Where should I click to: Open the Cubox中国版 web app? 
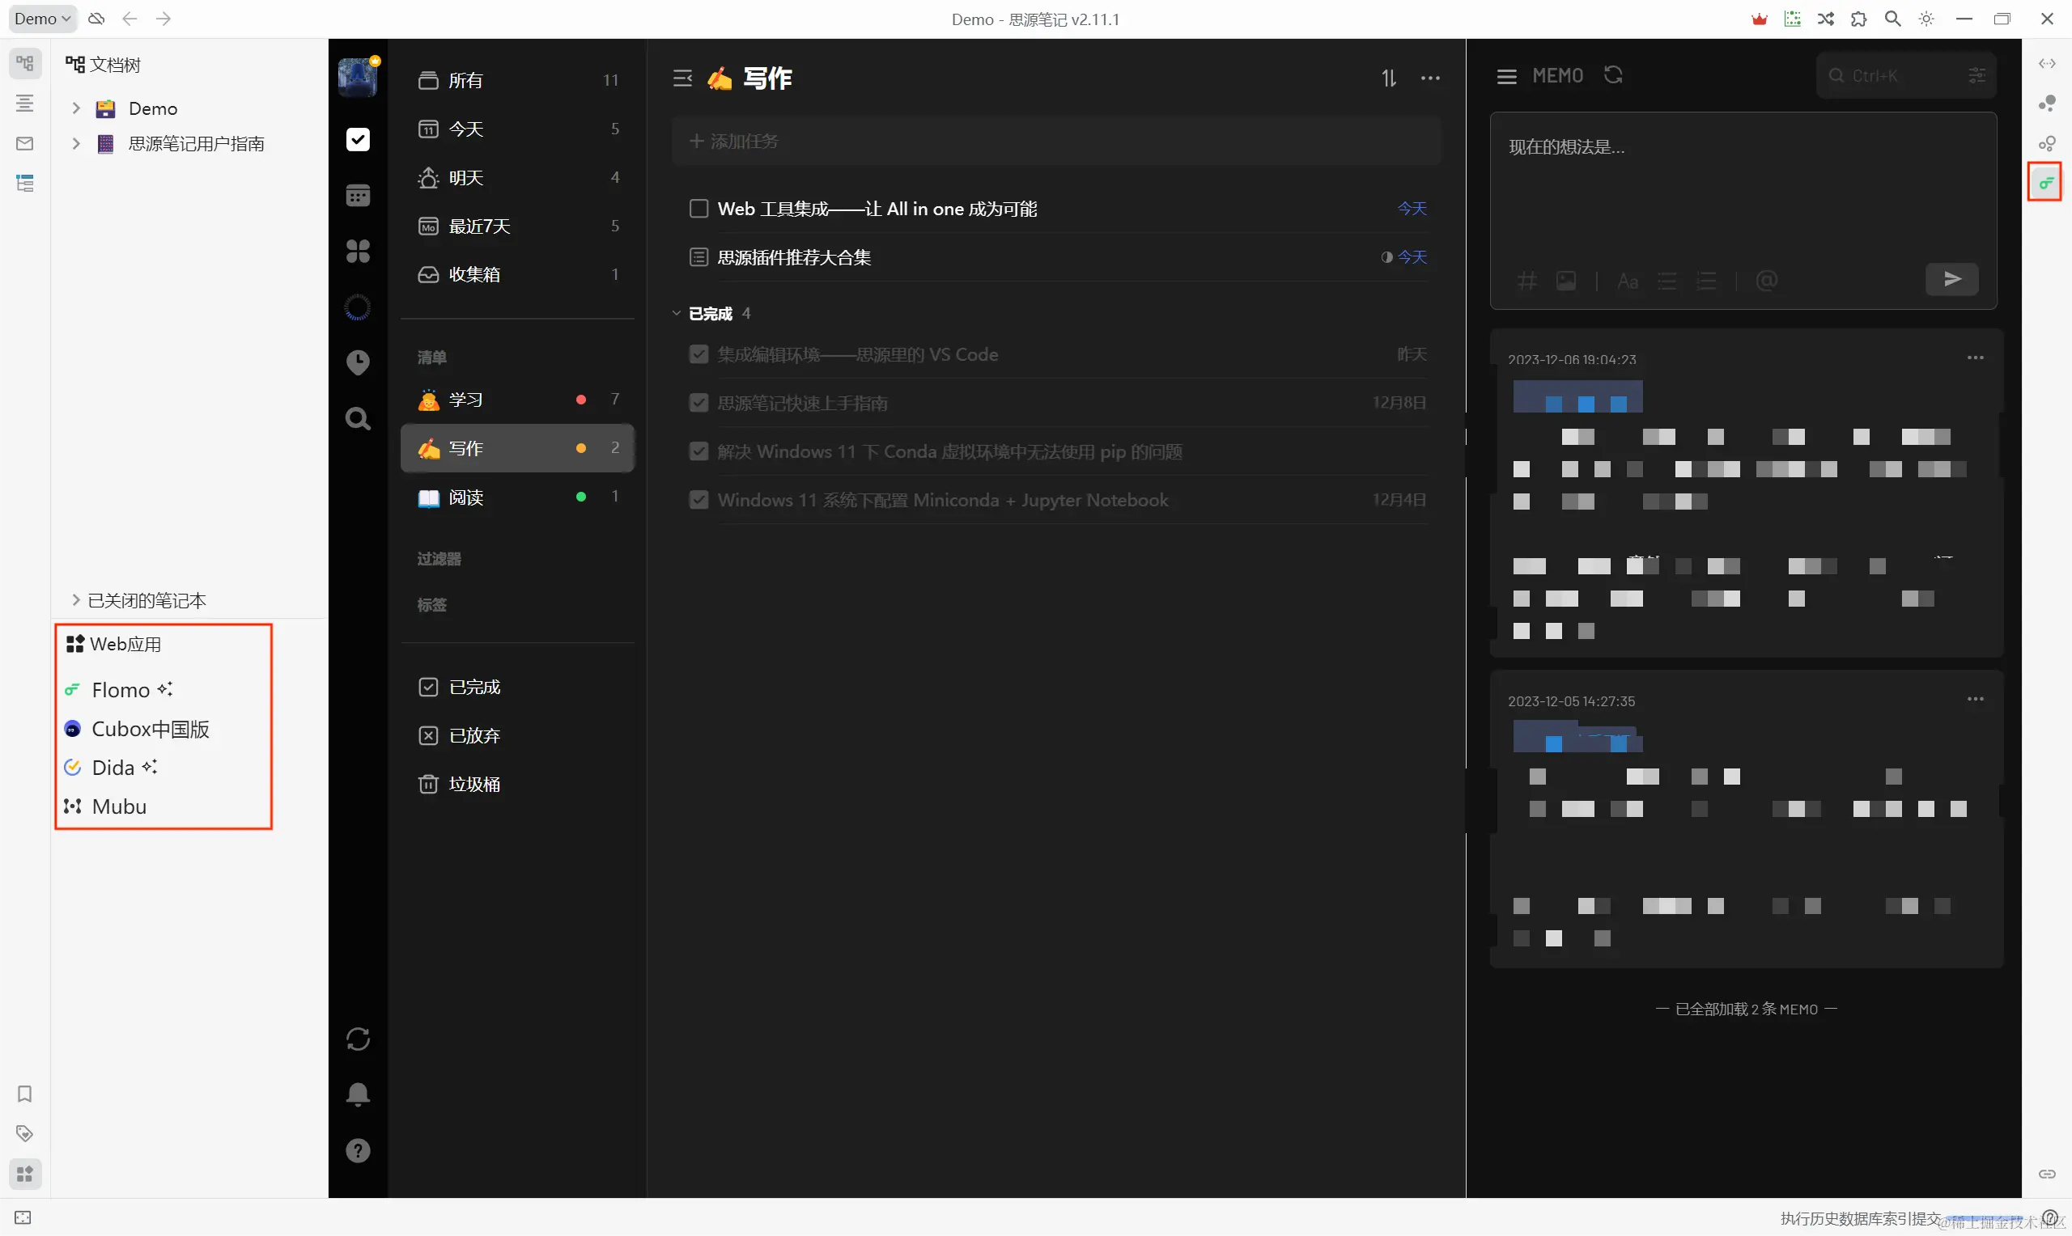(x=150, y=729)
